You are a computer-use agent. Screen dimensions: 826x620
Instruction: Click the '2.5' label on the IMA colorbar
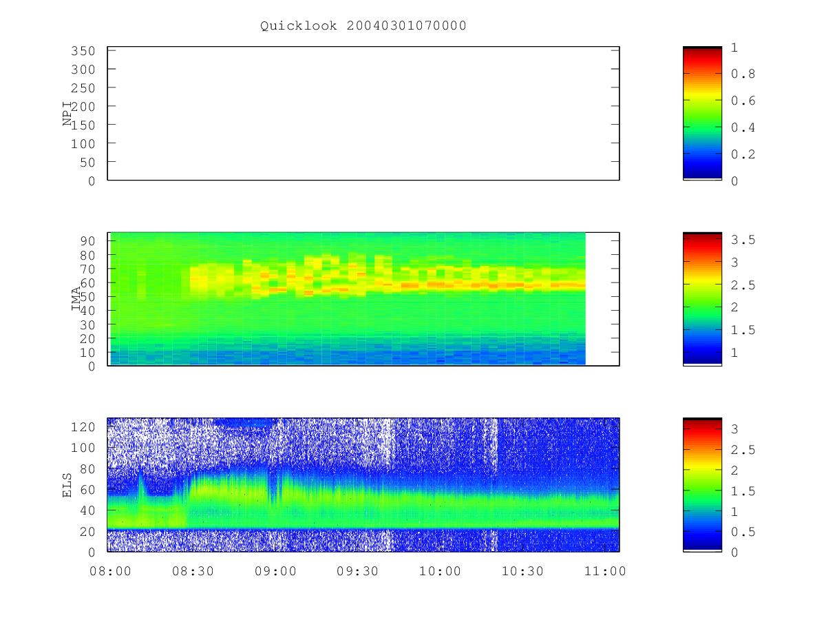pyautogui.click(x=743, y=285)
